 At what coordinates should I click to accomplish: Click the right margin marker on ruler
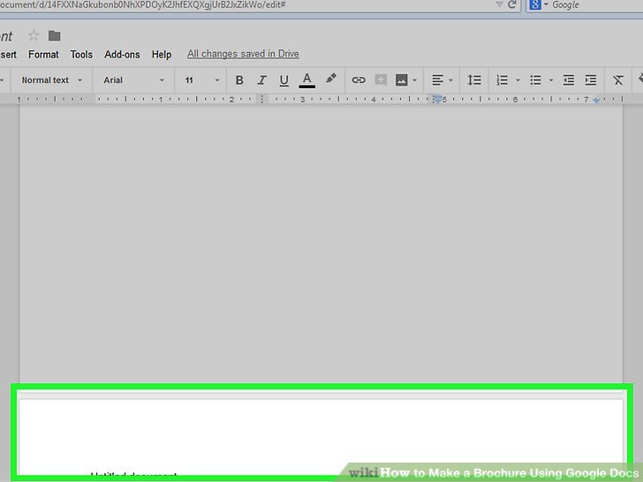pyautogui.click(x=596, y=100)
